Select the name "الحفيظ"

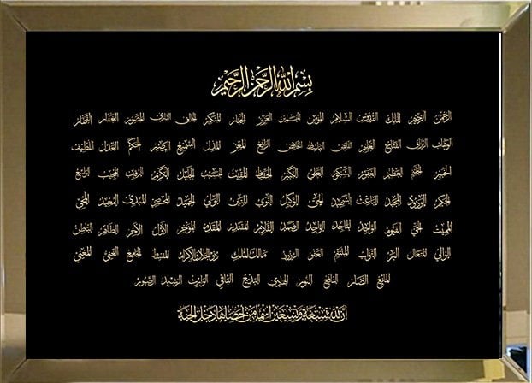coord(264,174)
